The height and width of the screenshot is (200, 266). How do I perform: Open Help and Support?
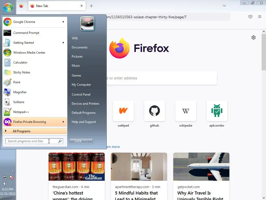pos(84,122)
